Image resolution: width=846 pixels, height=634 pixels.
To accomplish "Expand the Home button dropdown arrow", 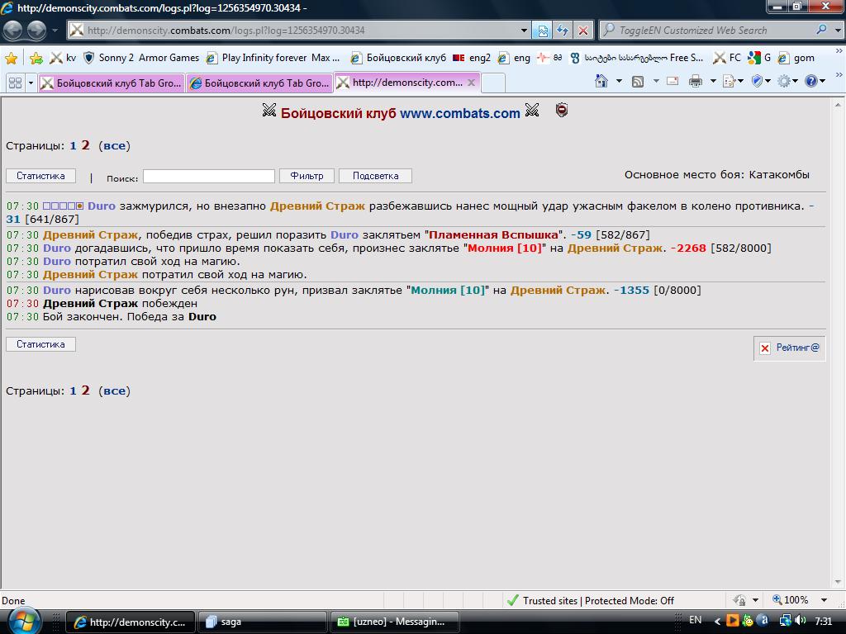I will click(x=619, y=82).
